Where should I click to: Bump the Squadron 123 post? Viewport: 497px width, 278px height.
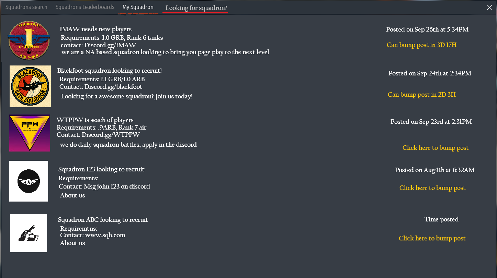(x=432, y=188)
